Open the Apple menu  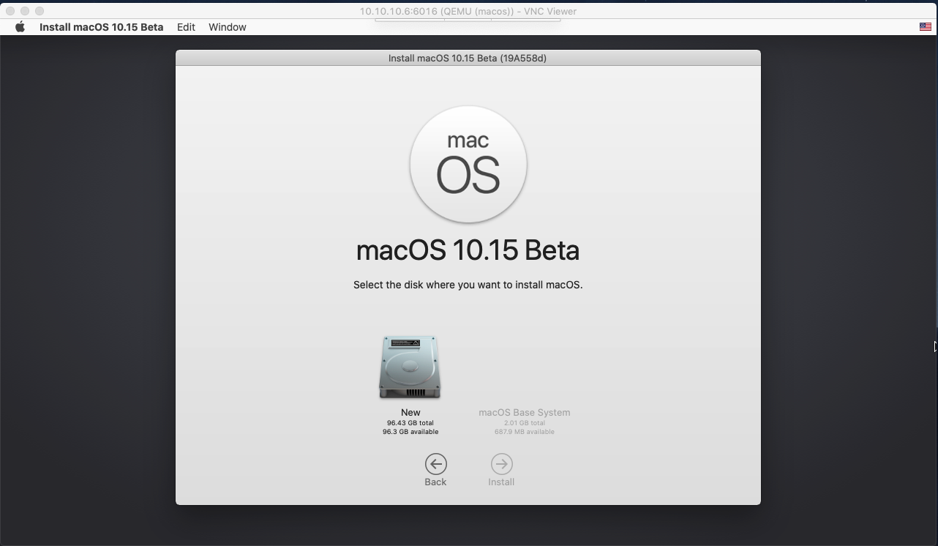pyautogui.click(x=20, y=27)
